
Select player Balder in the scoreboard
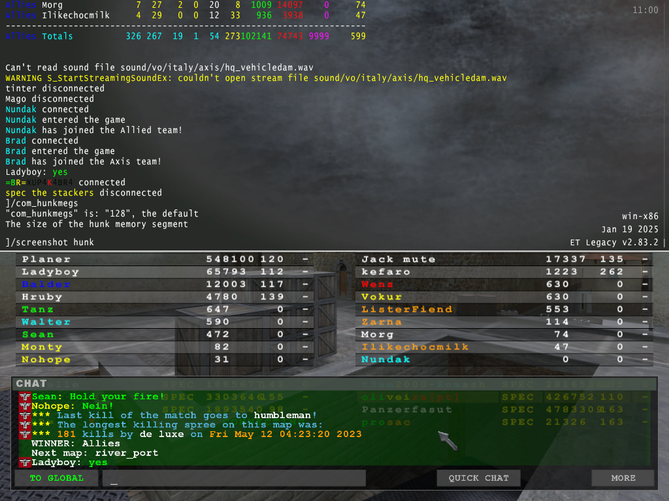pos(165,284)
